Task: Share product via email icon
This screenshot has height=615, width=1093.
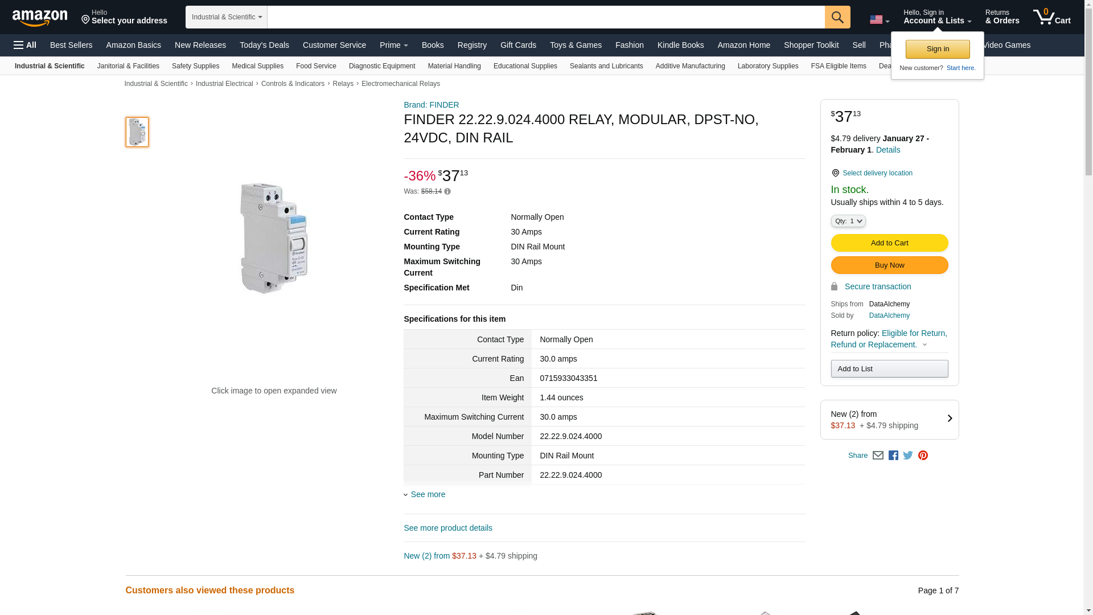Action: 878,456
